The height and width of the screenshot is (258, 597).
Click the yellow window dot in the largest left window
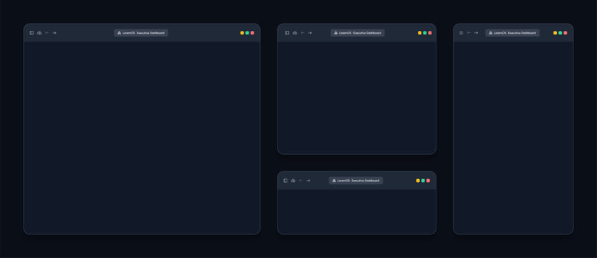(x=242, y=33)
